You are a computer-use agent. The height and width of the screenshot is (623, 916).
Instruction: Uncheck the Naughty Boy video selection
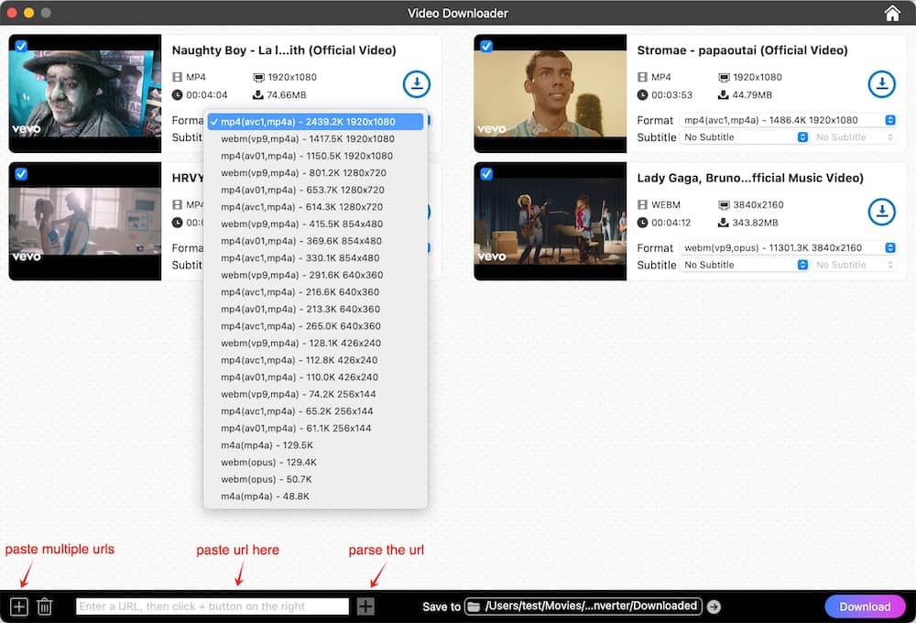[x=21, y=44]
